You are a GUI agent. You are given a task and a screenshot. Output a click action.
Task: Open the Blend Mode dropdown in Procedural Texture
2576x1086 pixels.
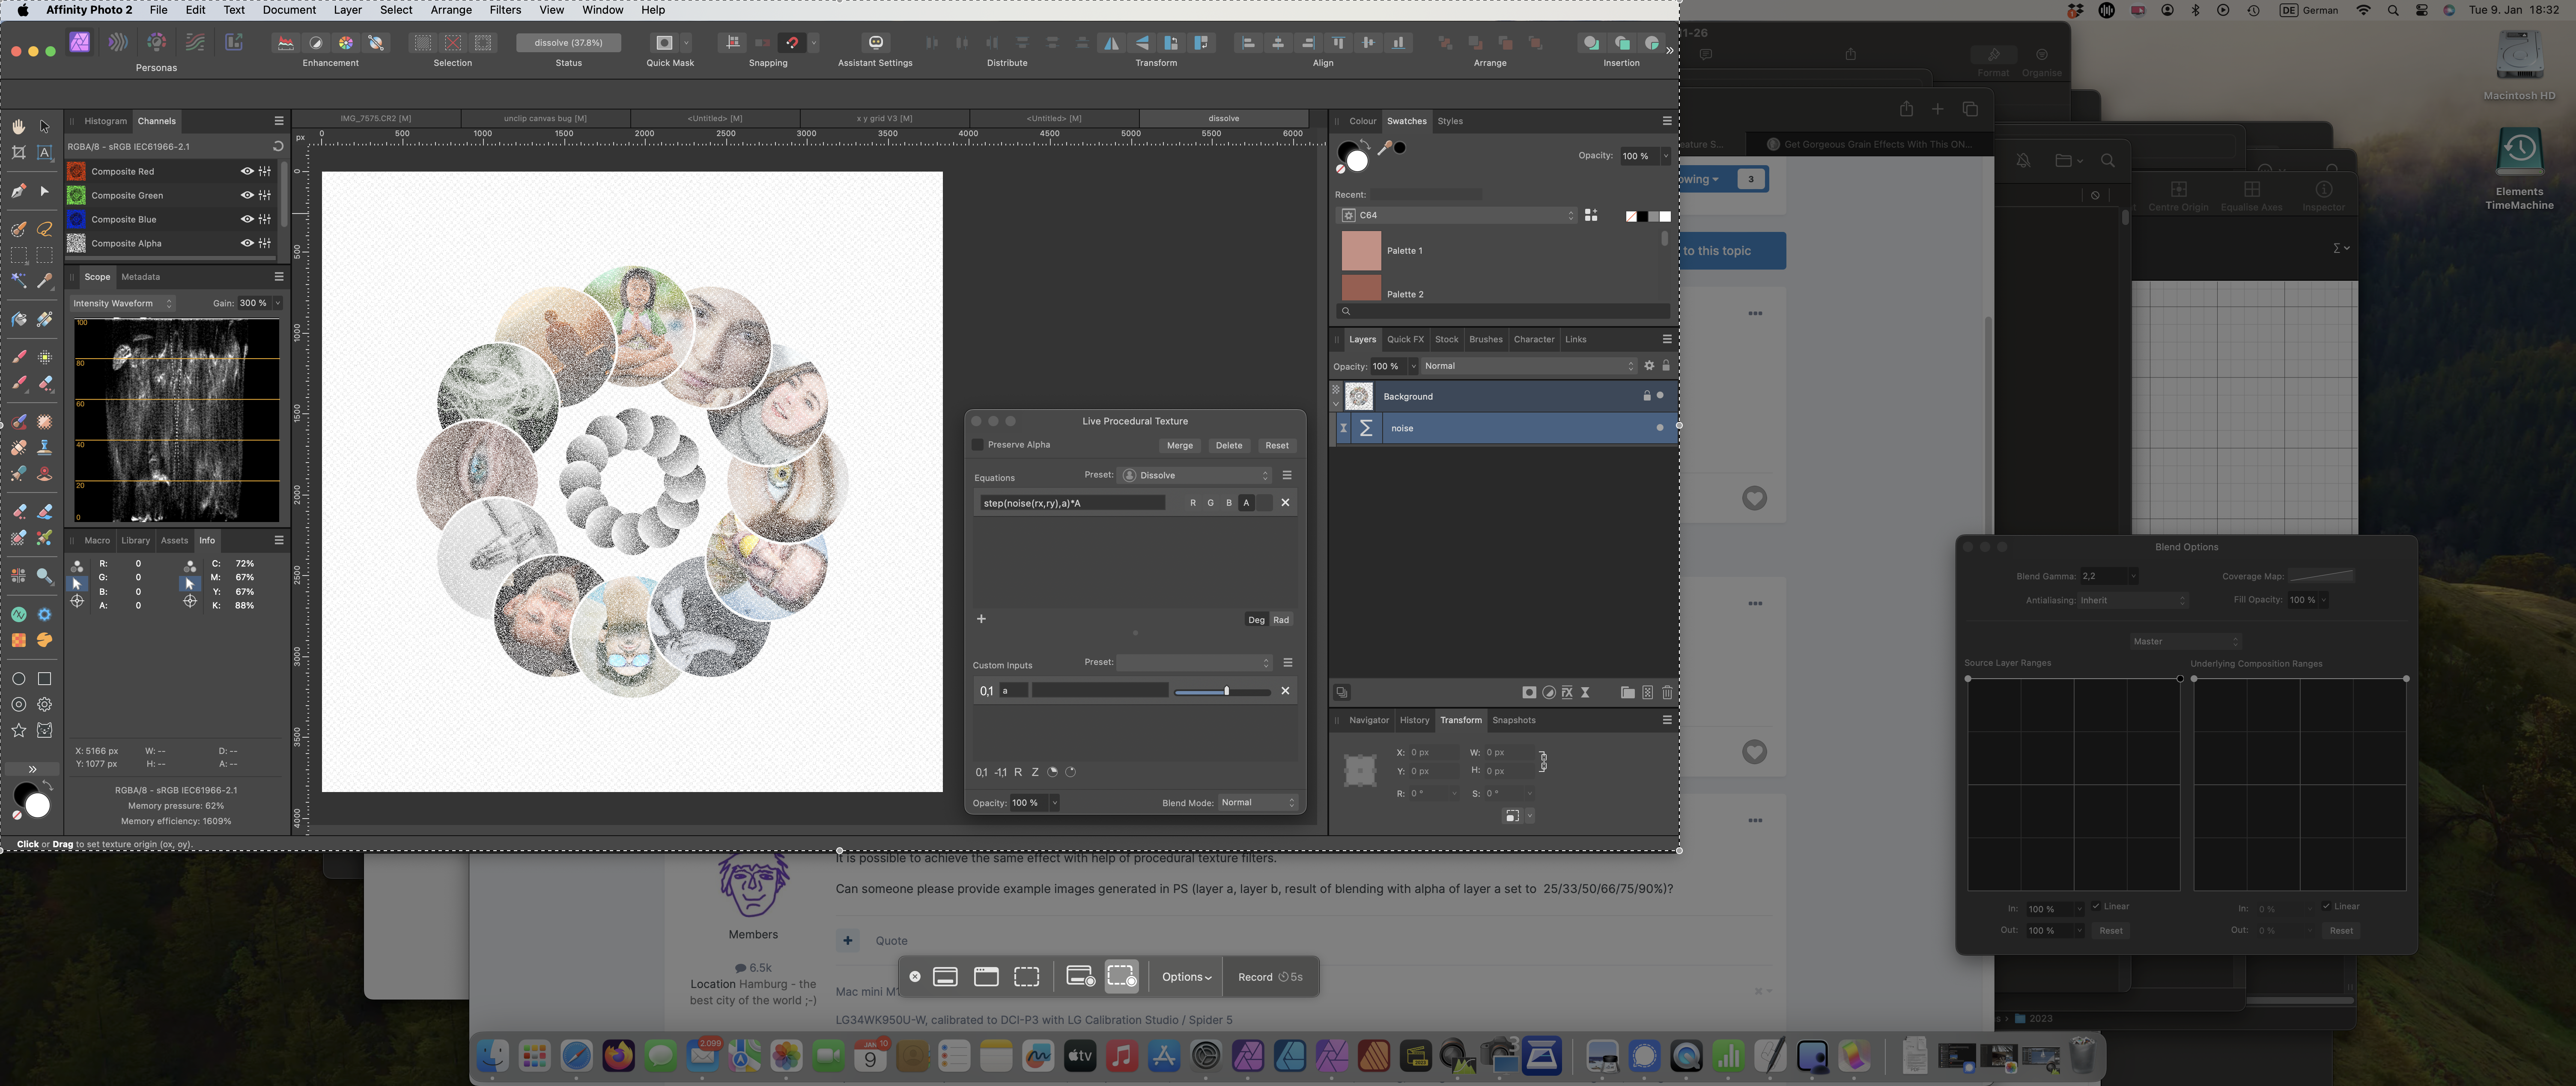[1258, 803]
